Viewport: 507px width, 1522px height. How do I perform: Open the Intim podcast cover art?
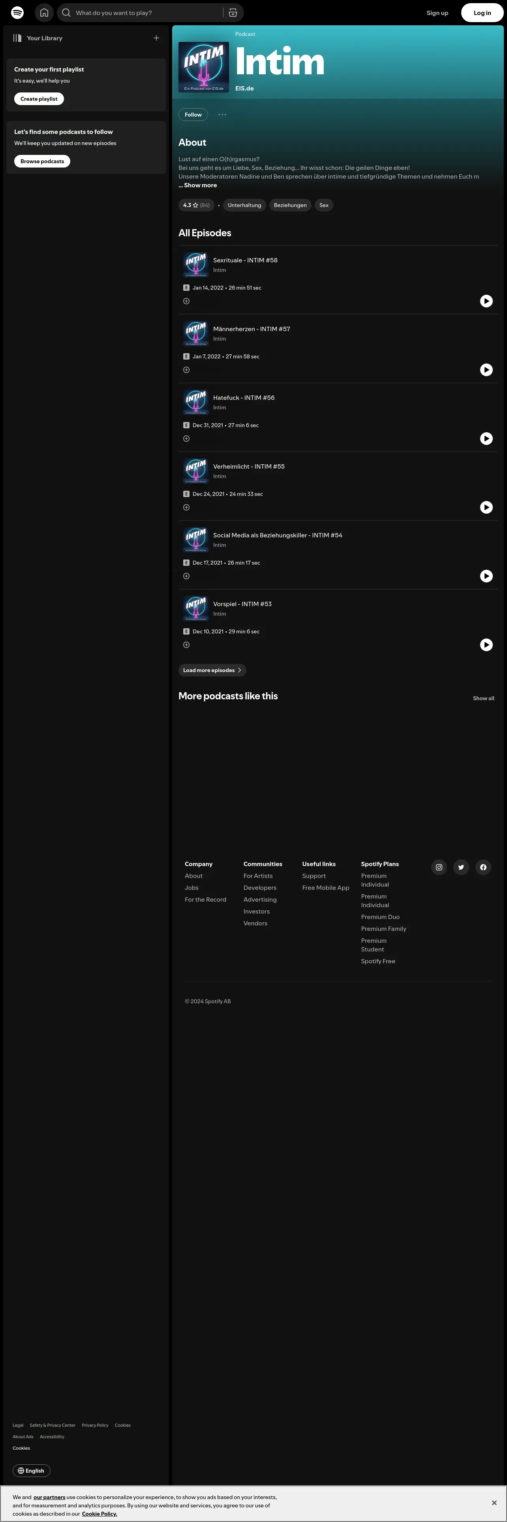(204, 67)
